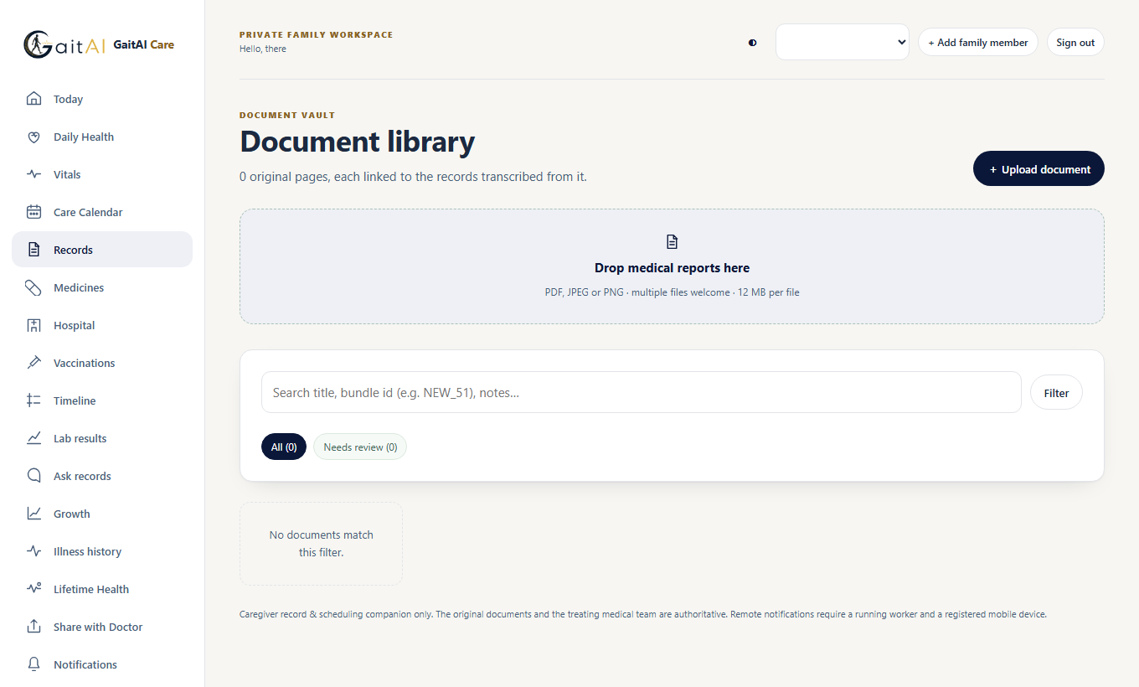Click the Growth chart icon

(x=33, y=514)
